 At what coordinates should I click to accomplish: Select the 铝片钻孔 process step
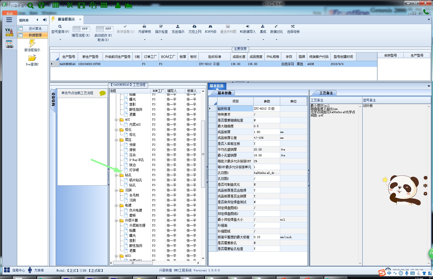click(x=135, y=180)
